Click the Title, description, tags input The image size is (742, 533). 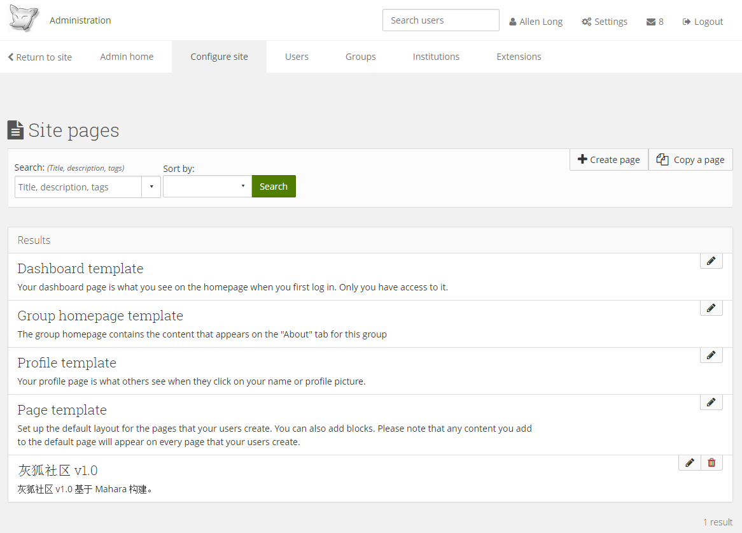(78, 187)
